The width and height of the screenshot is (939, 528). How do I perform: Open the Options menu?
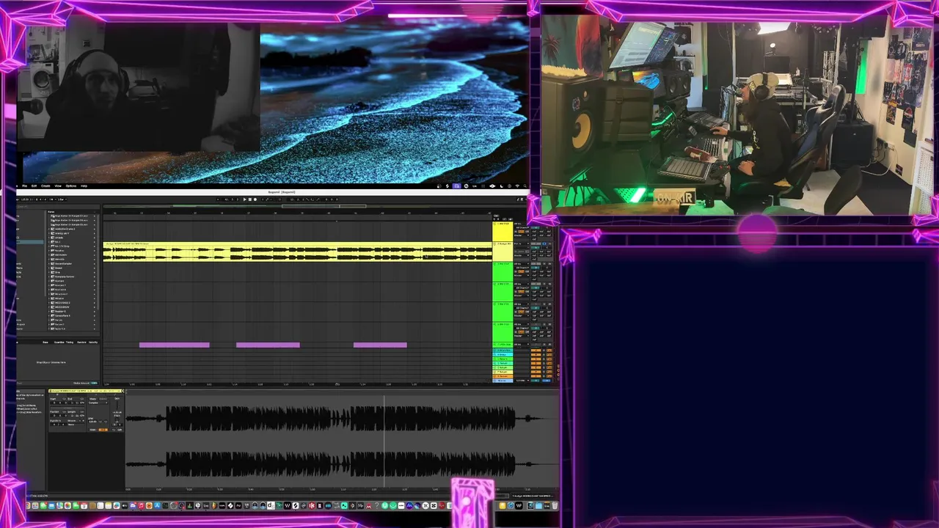(x=70, y=186)
